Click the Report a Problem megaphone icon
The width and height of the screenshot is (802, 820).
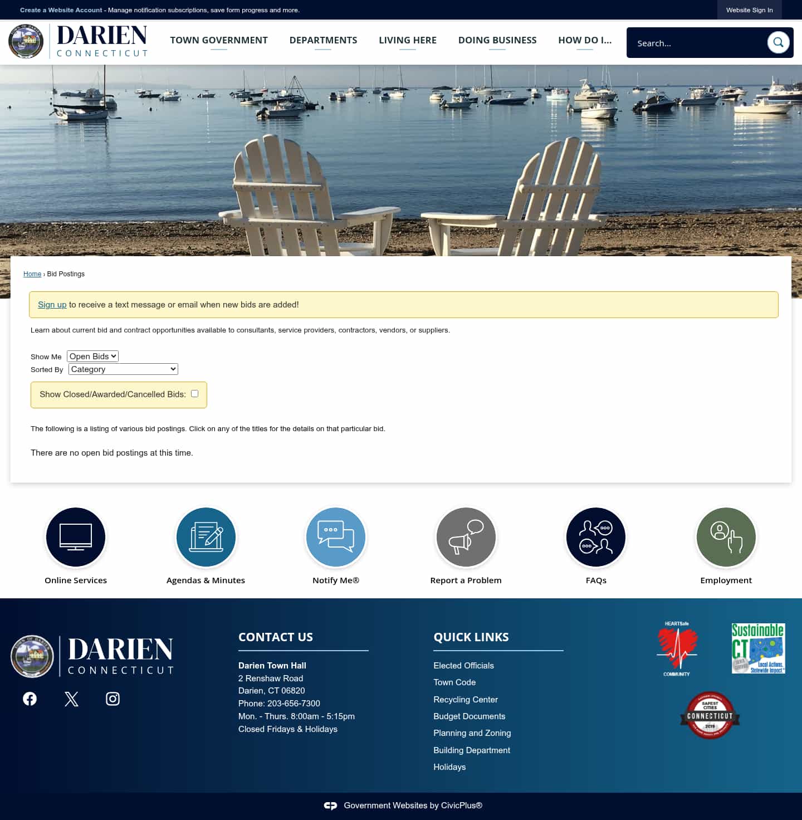pos(466,537)
